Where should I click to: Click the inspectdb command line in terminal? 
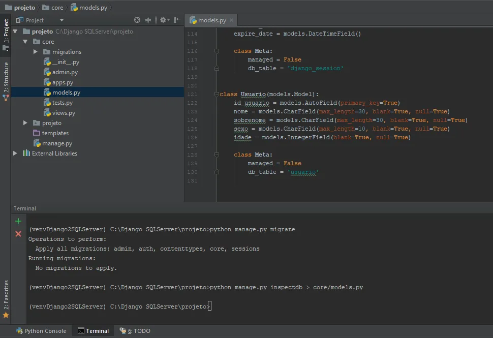196,287
